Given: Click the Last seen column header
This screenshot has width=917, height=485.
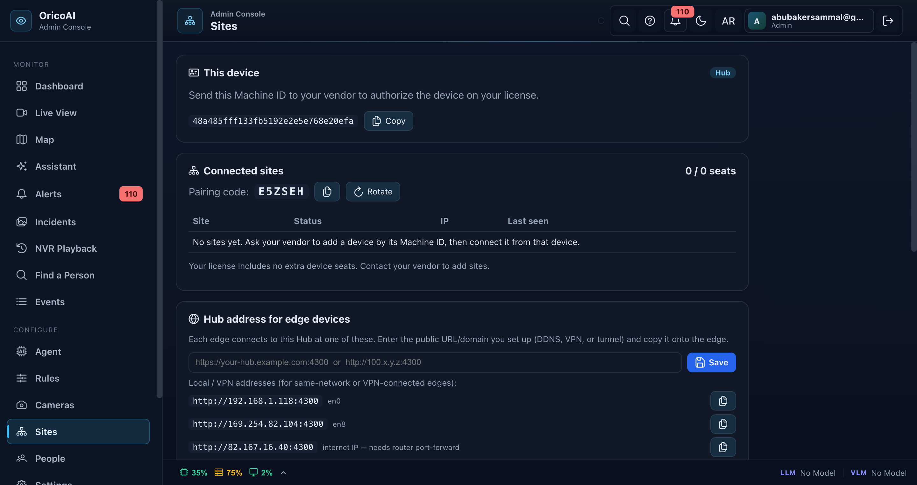Looking at the screenshot, I should 528,221.
